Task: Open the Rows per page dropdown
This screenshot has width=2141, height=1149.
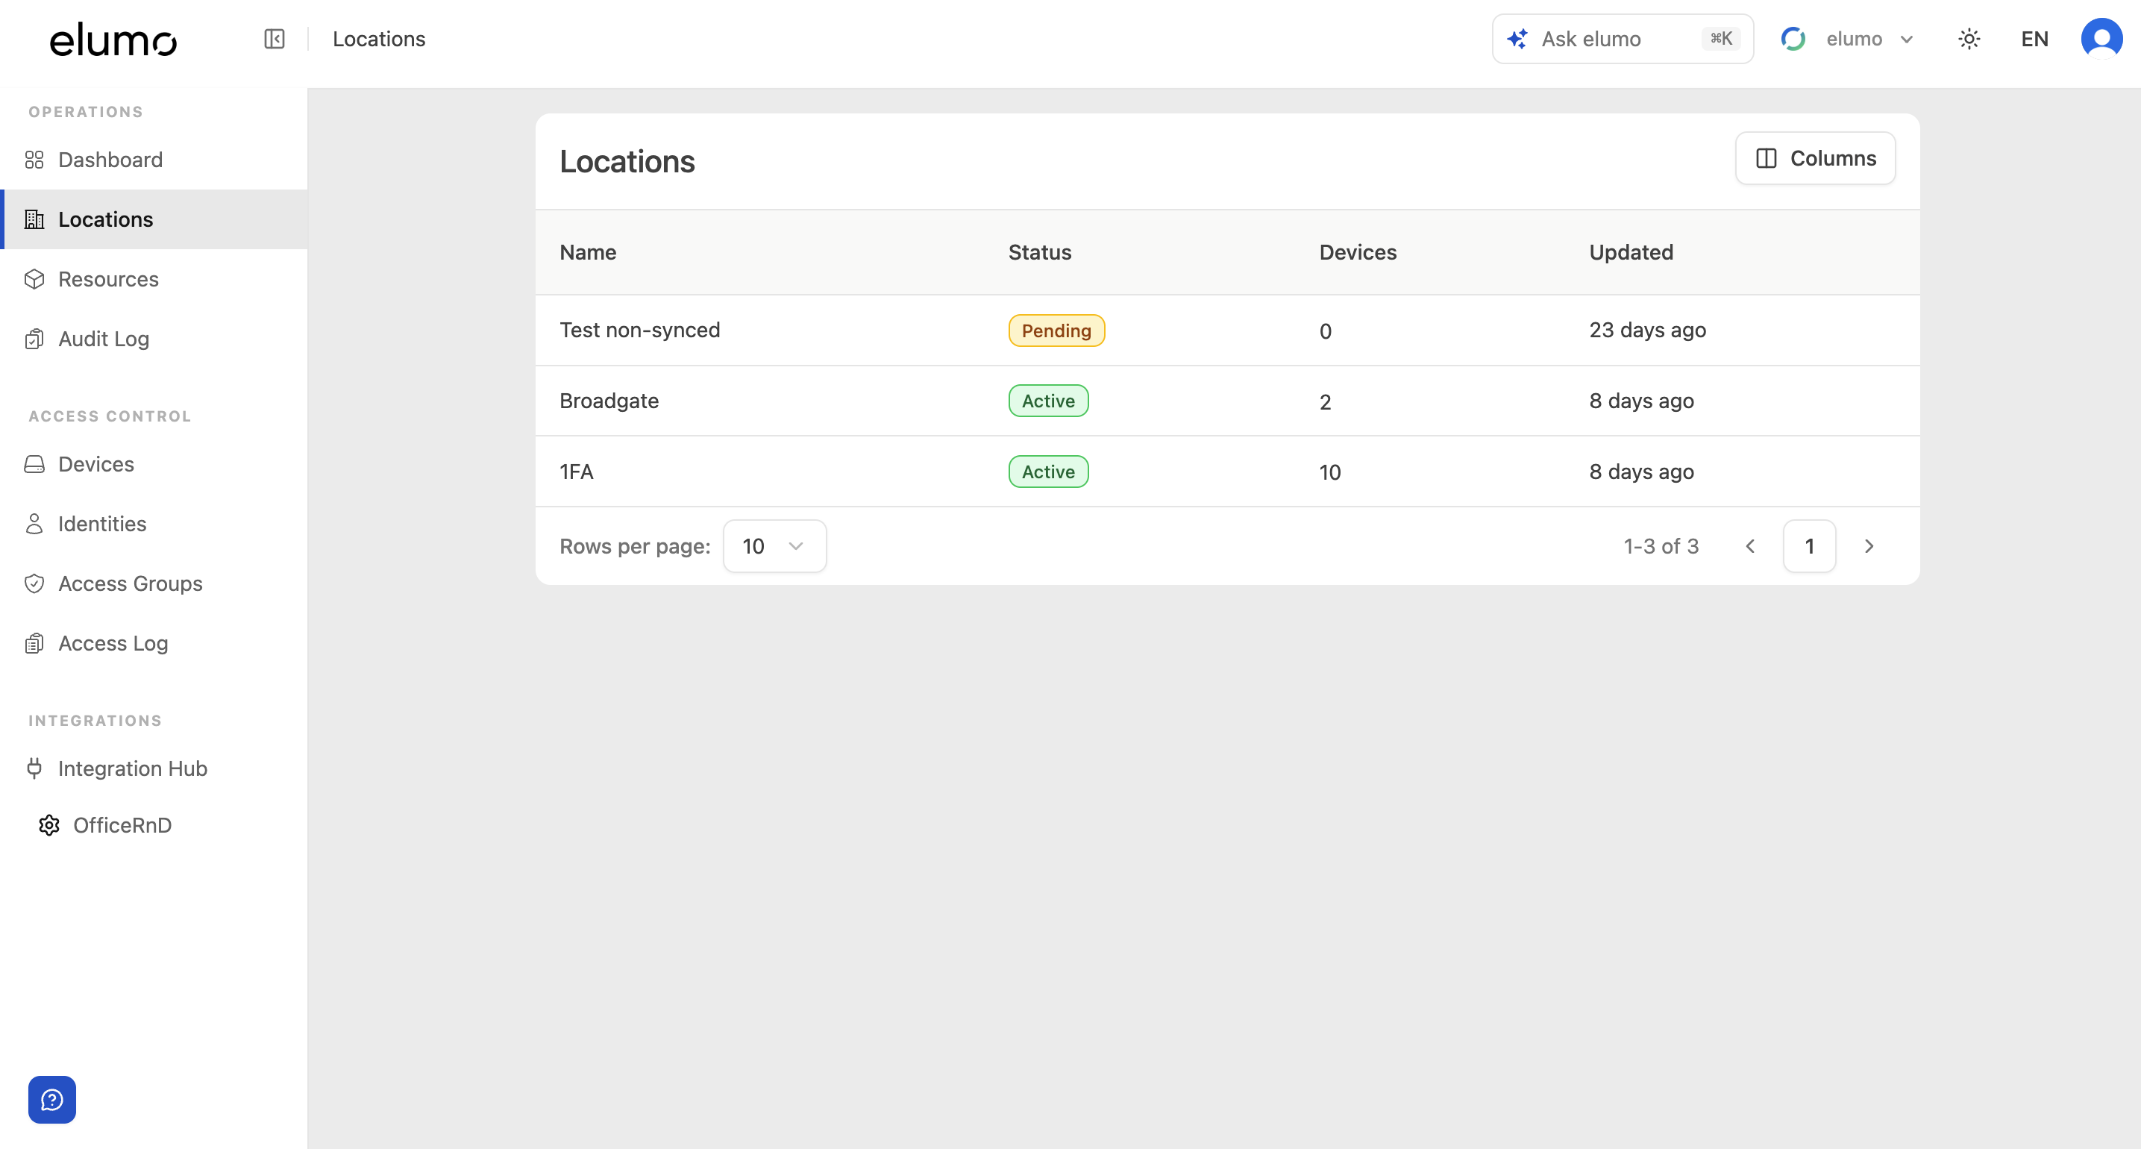Action: pos(774,546)
